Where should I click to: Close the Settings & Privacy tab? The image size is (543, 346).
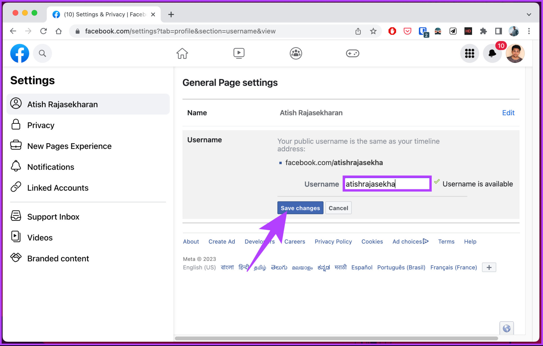pyautogui.click(x=153, y=14)
